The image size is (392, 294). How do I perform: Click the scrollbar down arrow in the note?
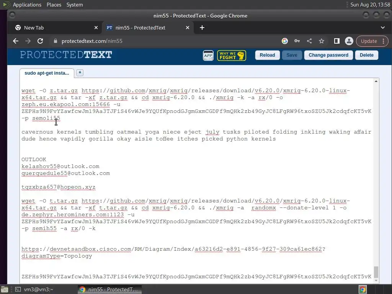pos(376,281)
